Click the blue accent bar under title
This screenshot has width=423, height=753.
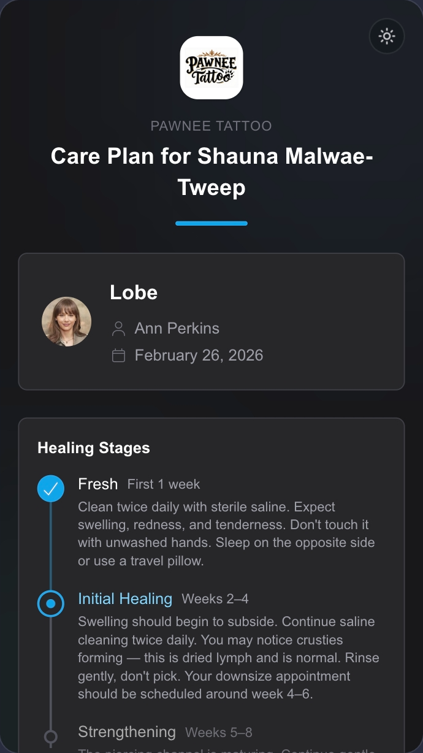(x=211, y=223)
